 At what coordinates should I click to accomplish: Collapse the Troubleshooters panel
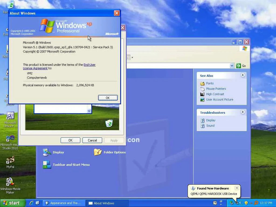pyautogui.click(x=243, y=112)
